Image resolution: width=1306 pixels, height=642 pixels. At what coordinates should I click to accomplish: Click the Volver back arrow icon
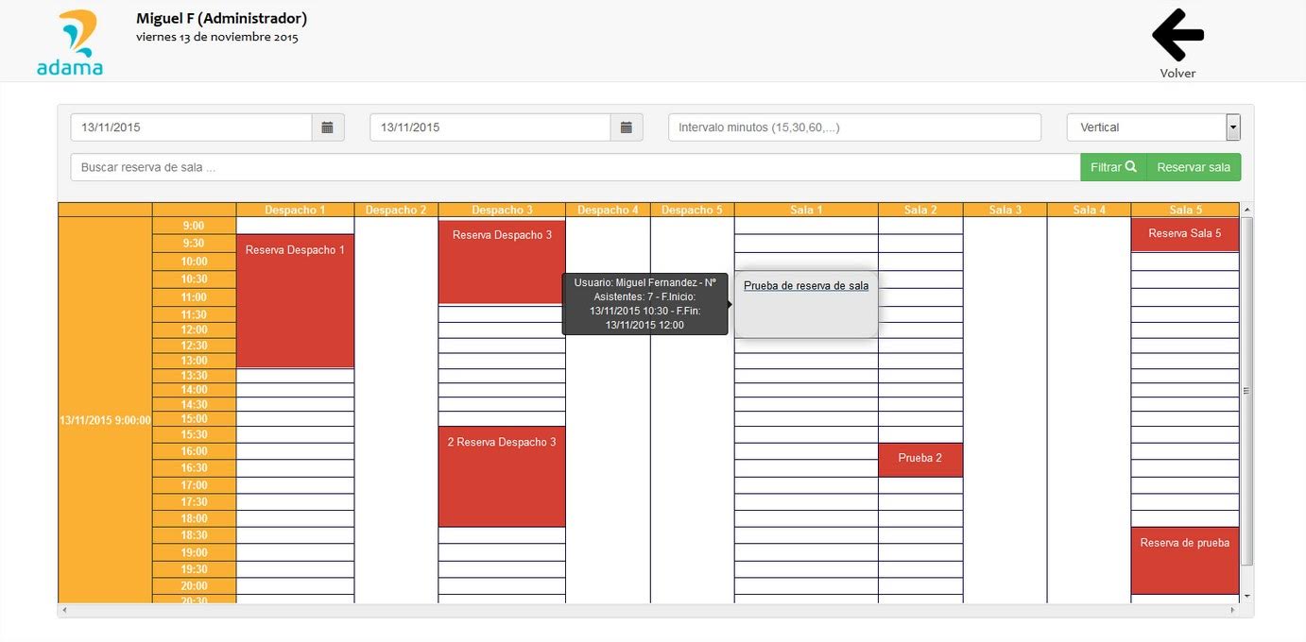click(x=1177, y=35)
